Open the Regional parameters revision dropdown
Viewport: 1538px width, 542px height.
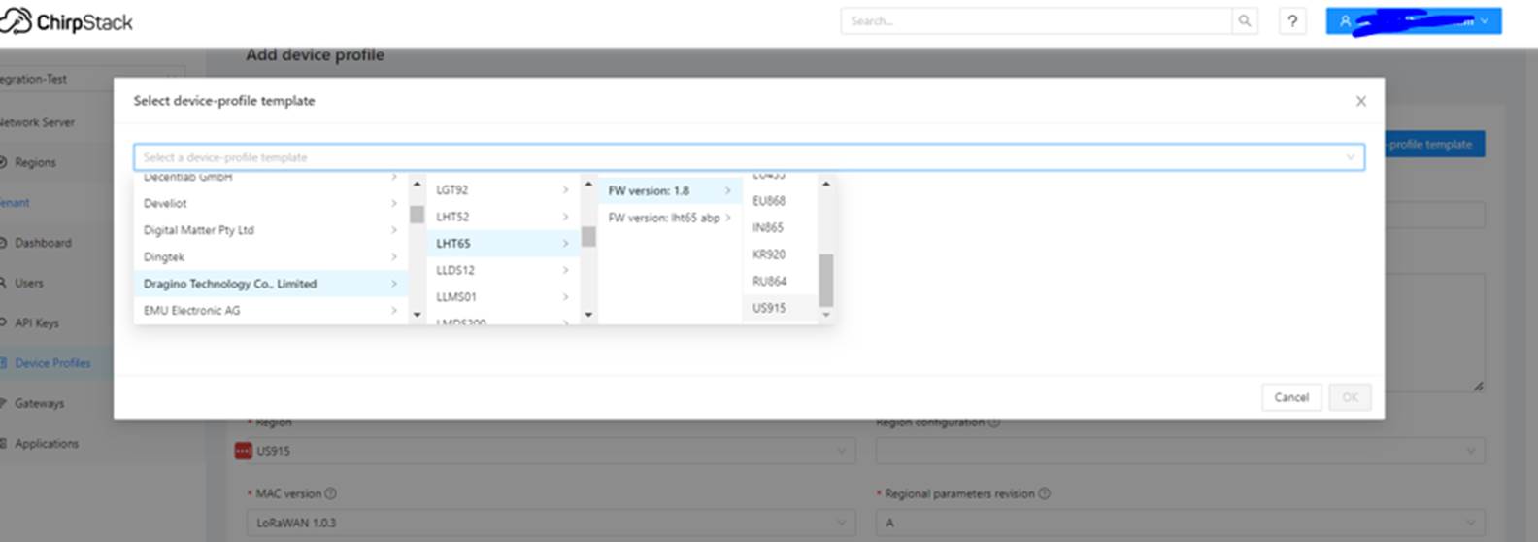tap(1180, 523)
